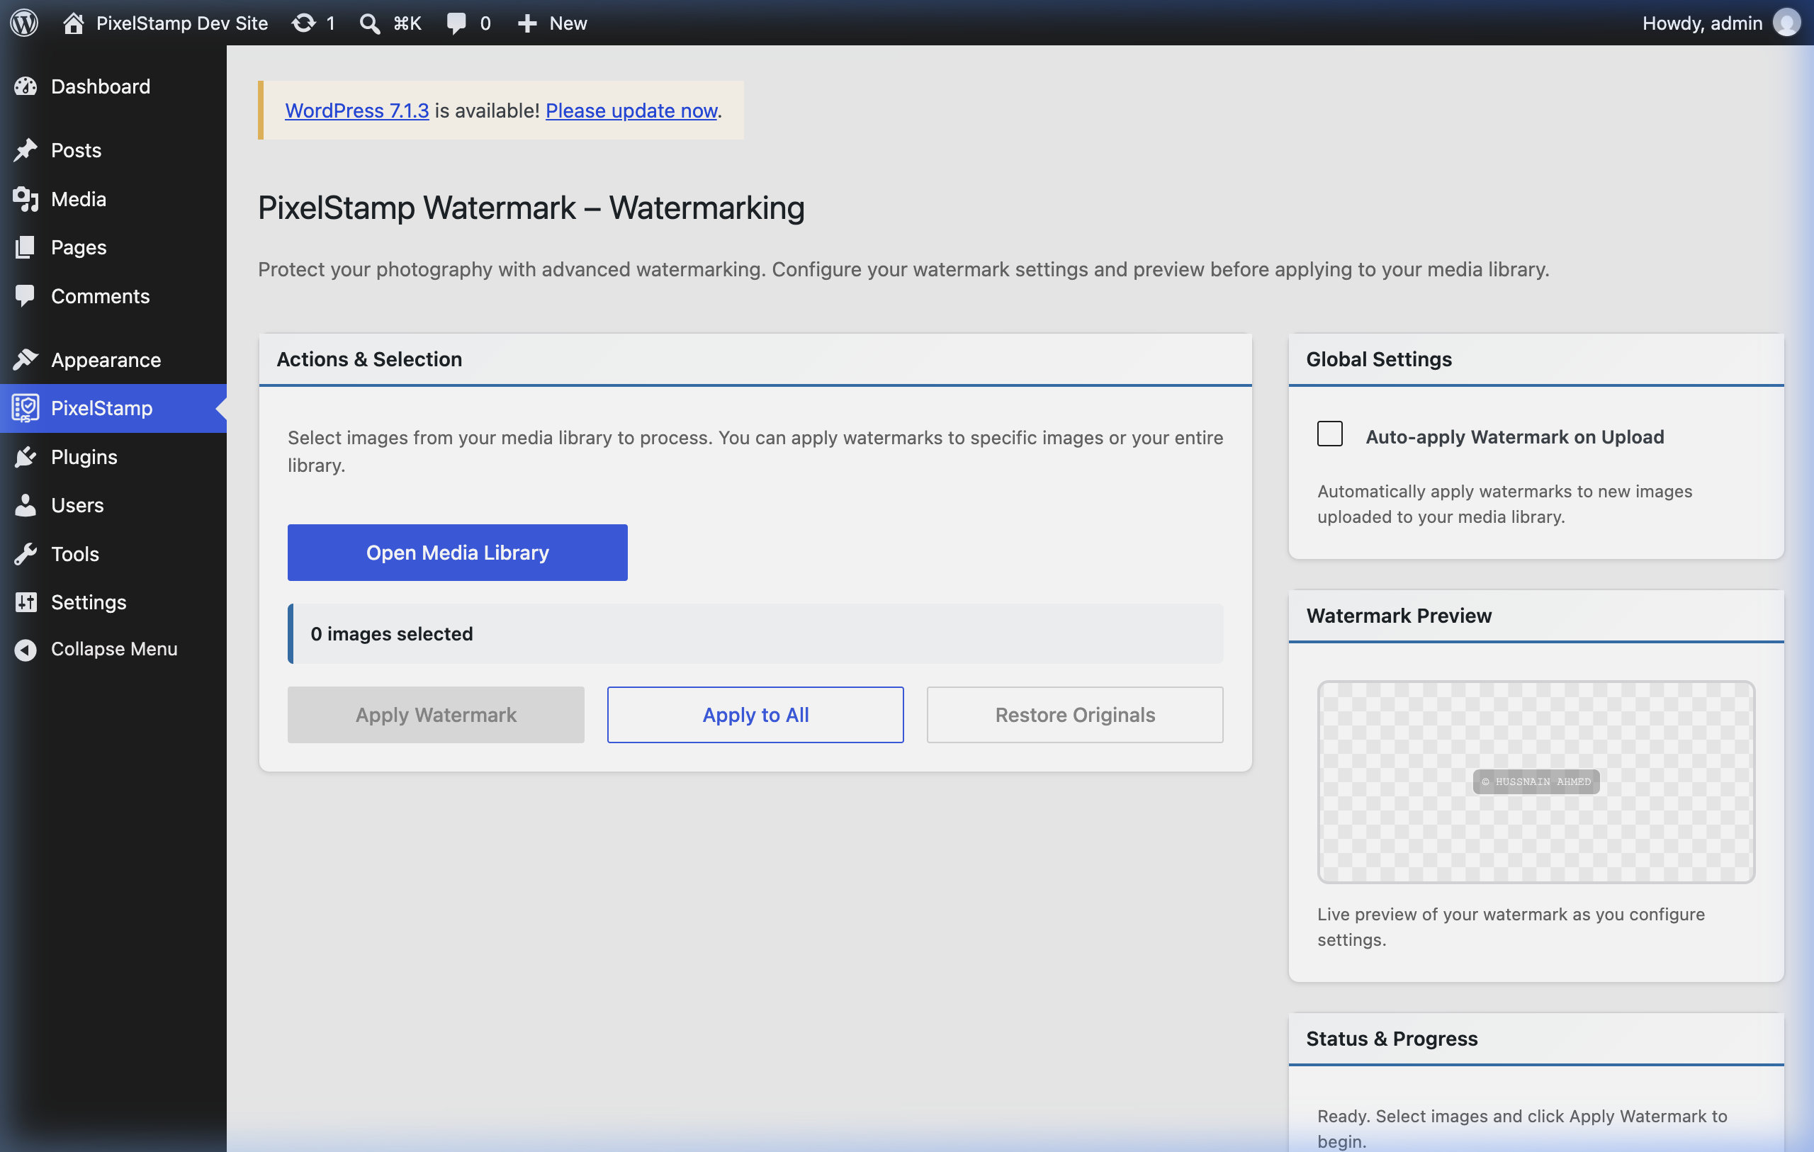
Task: Click the Plugins plug icon
Action: (26, 456)
